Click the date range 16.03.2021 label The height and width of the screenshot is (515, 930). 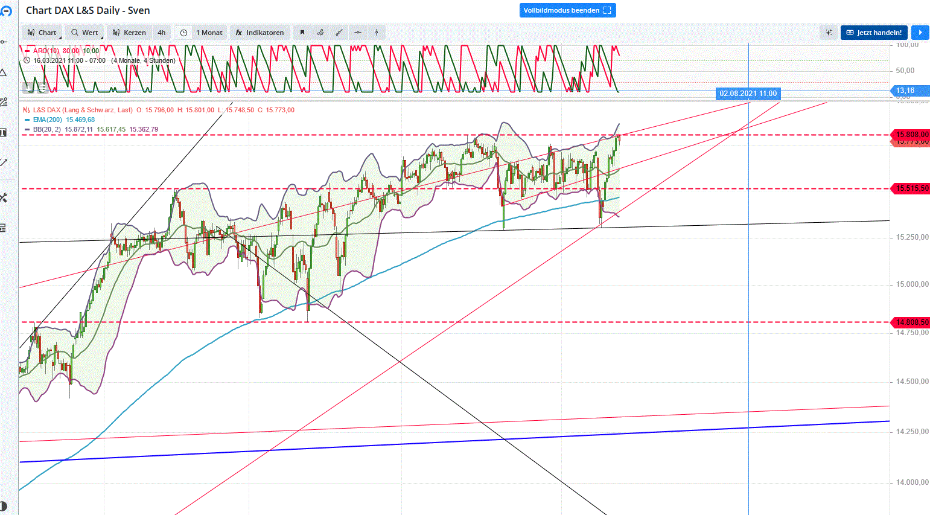point(104,60)
